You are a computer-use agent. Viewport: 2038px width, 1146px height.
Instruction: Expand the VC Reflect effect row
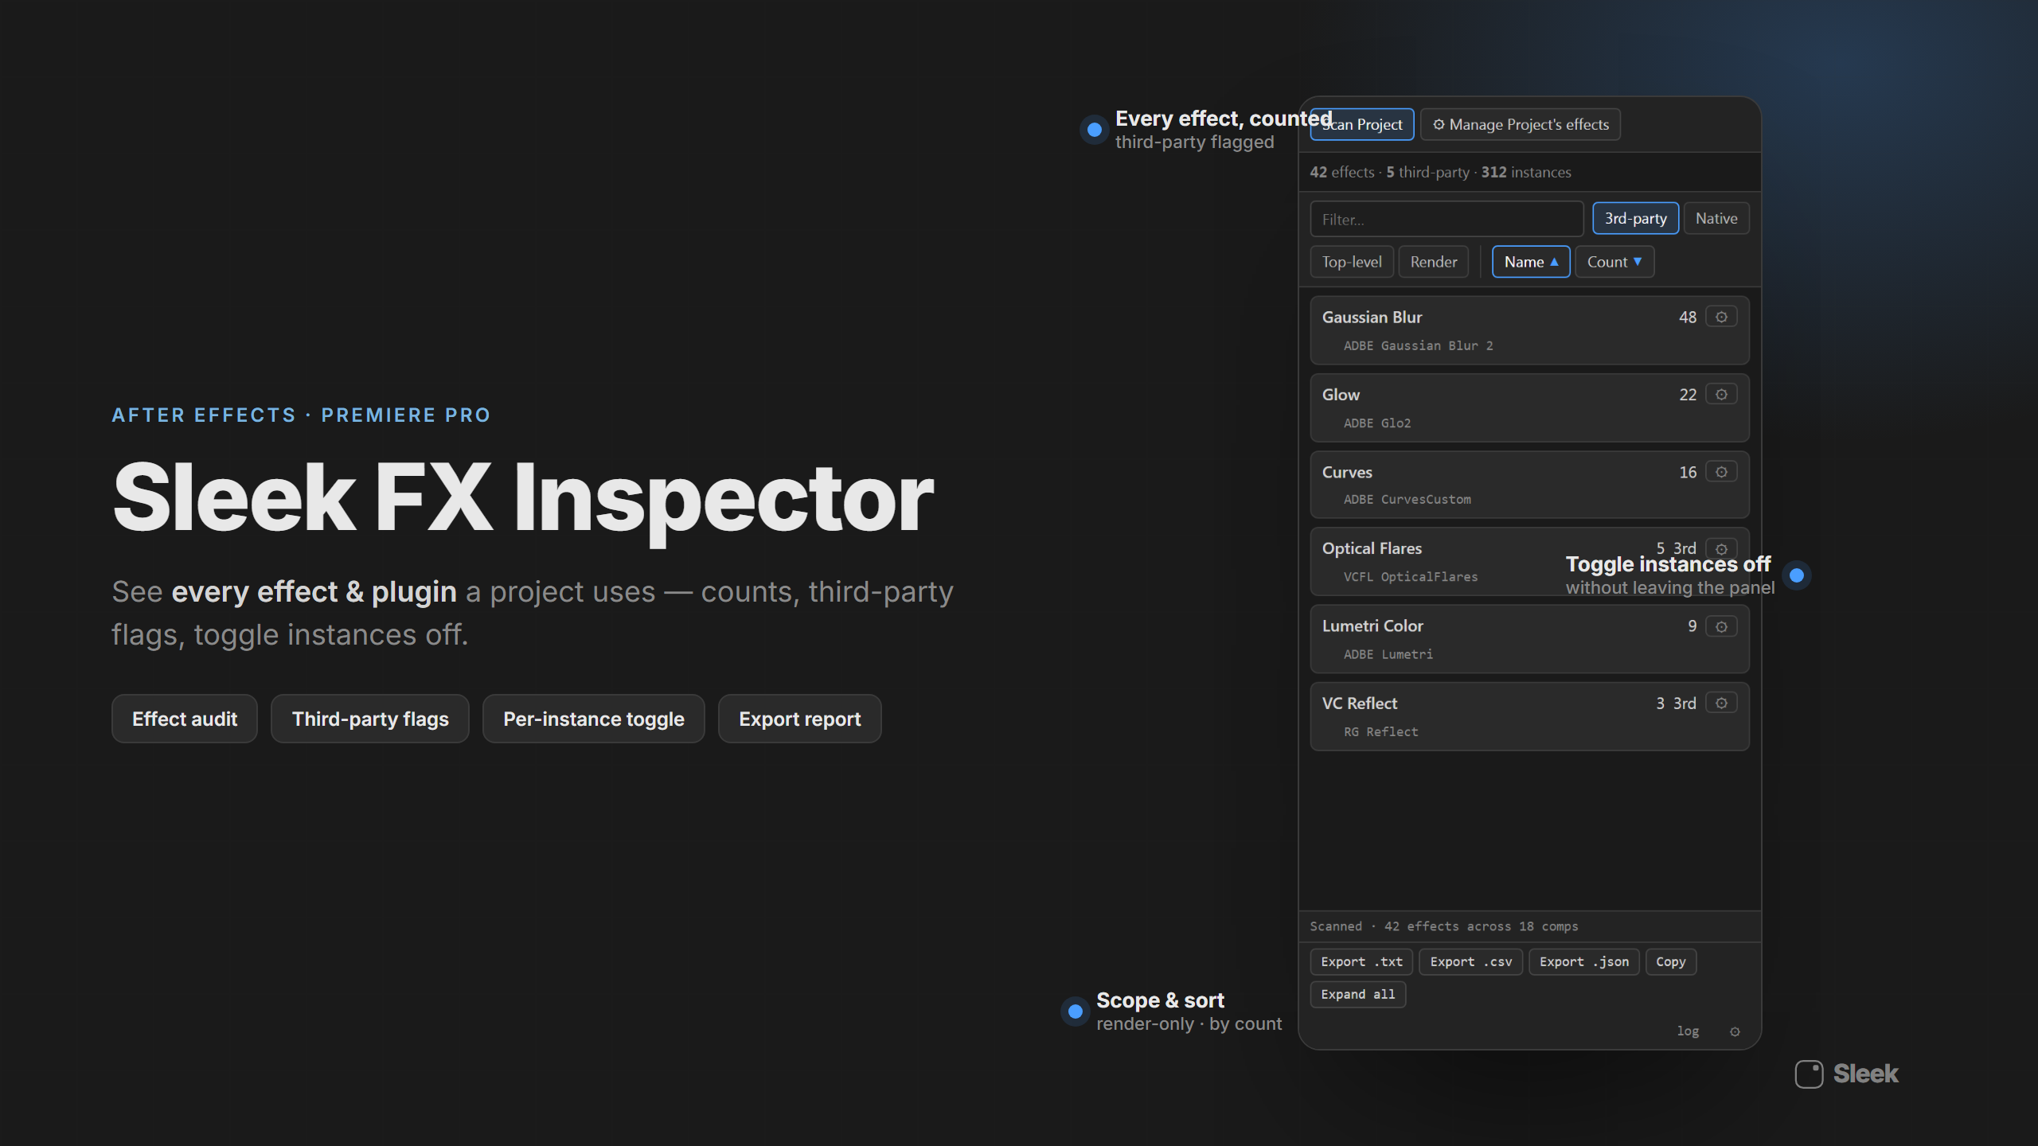[x=1529, y=716]
